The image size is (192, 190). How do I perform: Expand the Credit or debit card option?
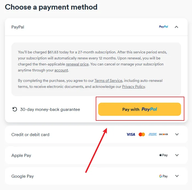point(177,134)
